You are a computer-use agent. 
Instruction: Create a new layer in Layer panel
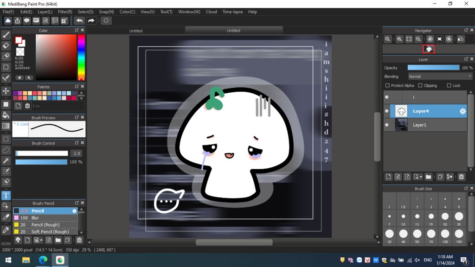point(388,177)
